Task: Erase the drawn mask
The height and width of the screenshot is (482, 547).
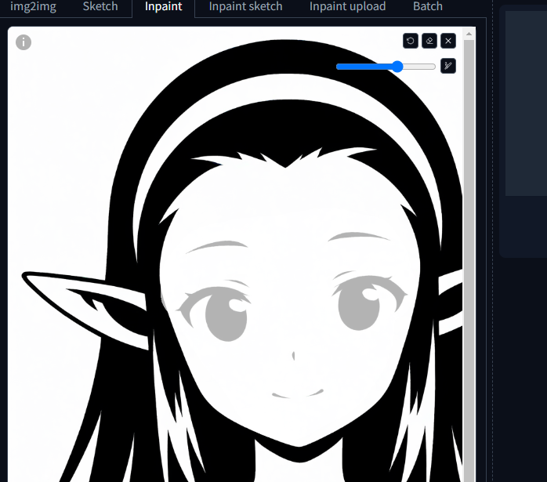Action: pyautogui.click(x=429, y=41)
